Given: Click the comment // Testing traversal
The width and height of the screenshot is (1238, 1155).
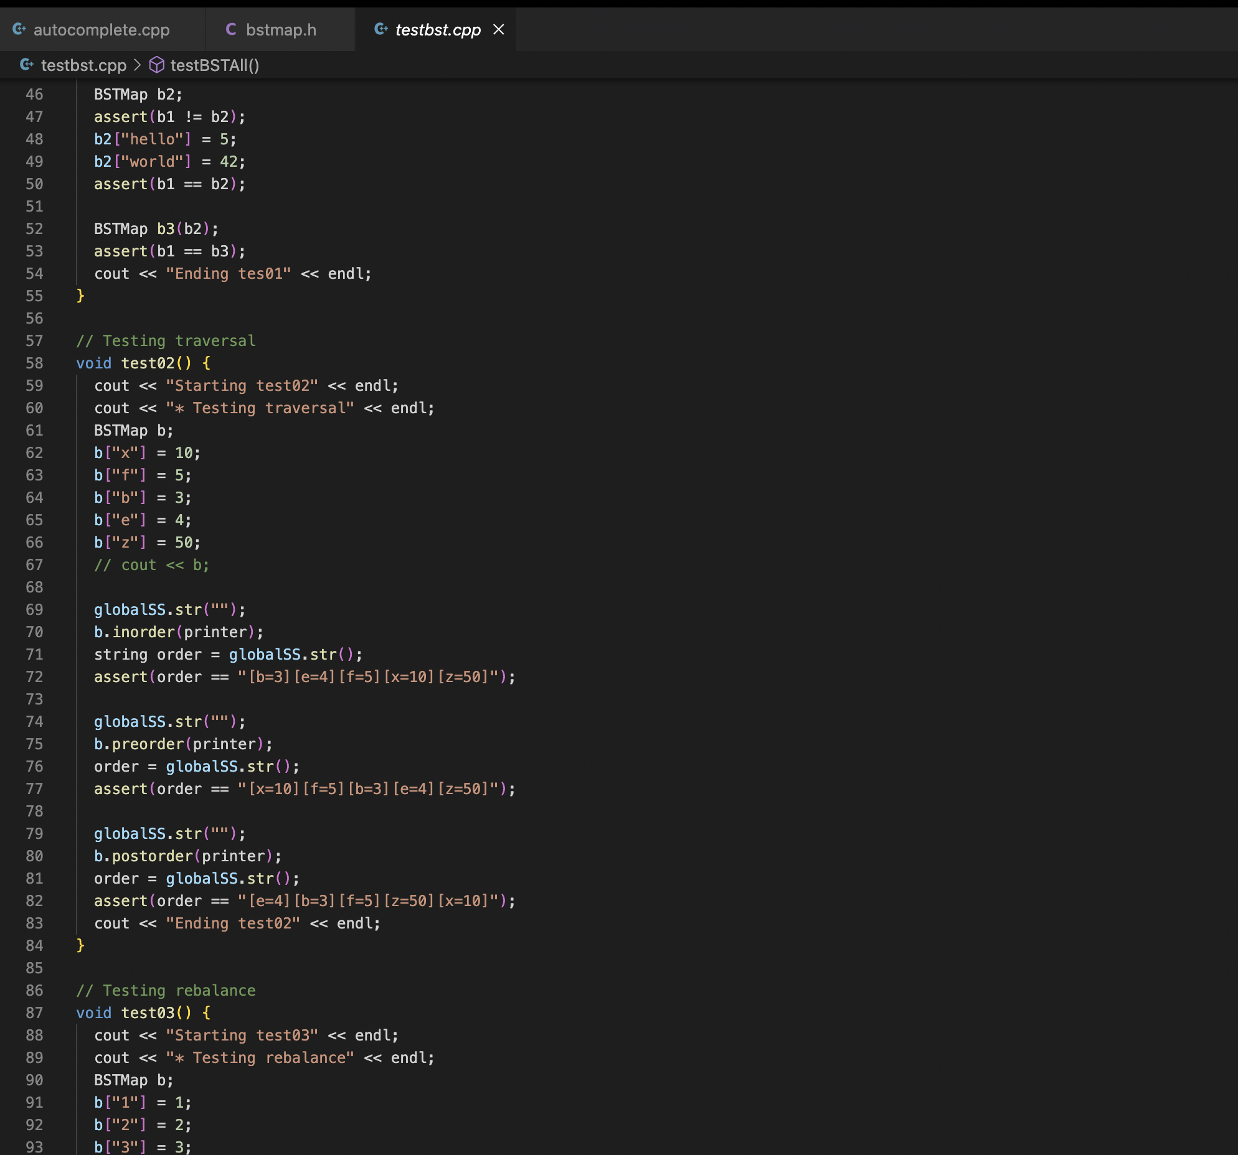Looking at the screenshot, I should click(x=165, y=340).
